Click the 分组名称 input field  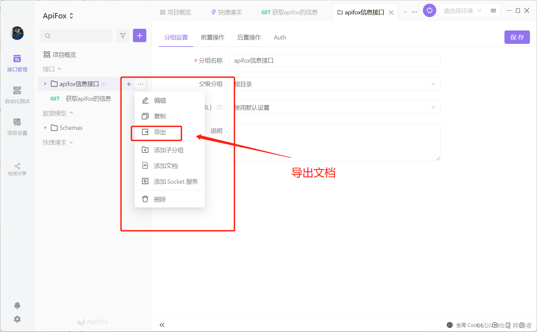(x=335, y=61)
